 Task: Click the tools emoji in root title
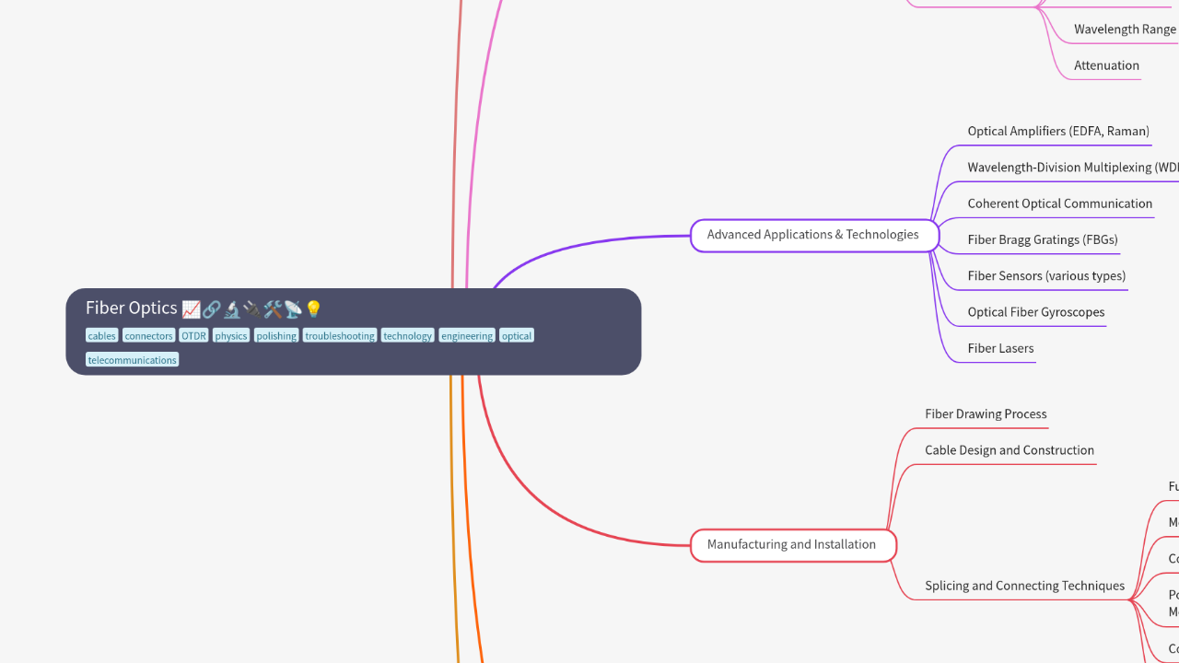272,309
